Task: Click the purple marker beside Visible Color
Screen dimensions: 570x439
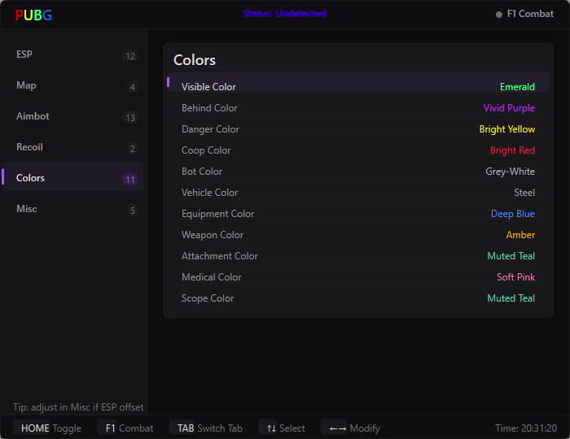Action: point(168,82)
